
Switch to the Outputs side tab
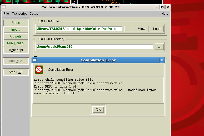point(16,36)
